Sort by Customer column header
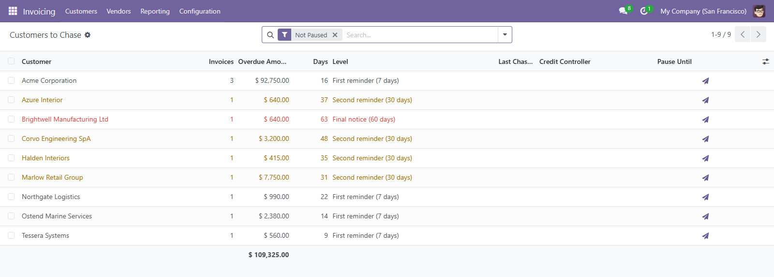 36,62
